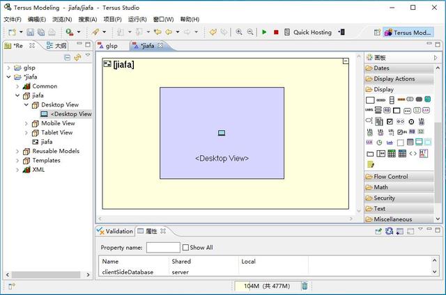Select the pie chart element in palette
The height and width of the screenshot is (295, 446).
tap(380, 143)
